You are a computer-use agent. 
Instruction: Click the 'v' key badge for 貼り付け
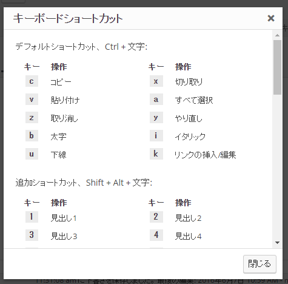point(32,99)
